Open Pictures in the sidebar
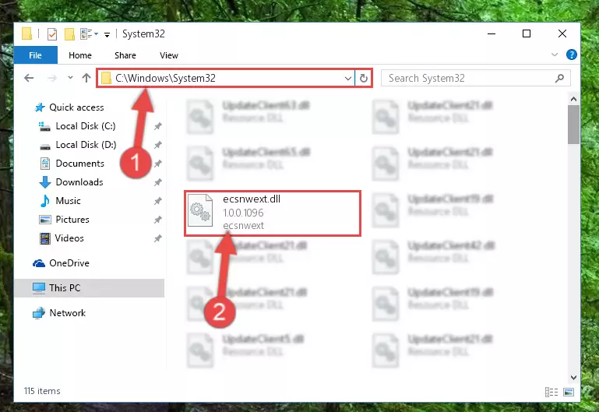Image resolution: width=599 pixels, height=412 pixels. click(x=72, y=220)
